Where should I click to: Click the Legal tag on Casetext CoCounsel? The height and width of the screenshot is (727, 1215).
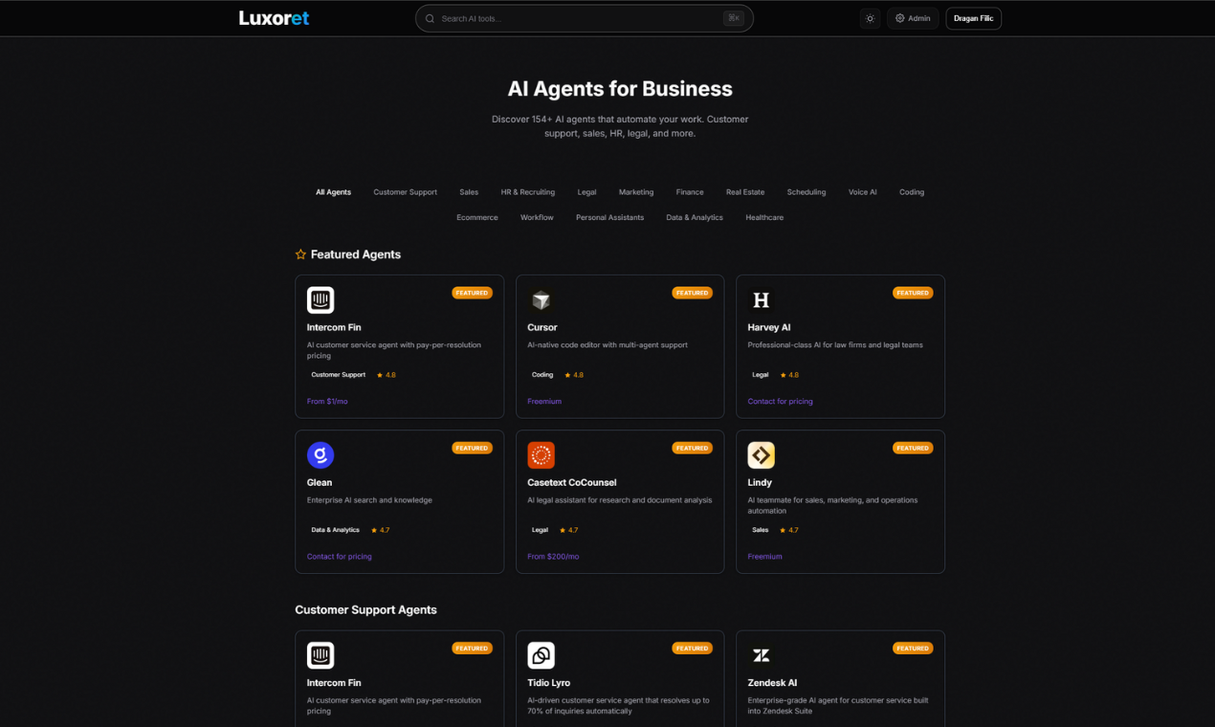541,530
